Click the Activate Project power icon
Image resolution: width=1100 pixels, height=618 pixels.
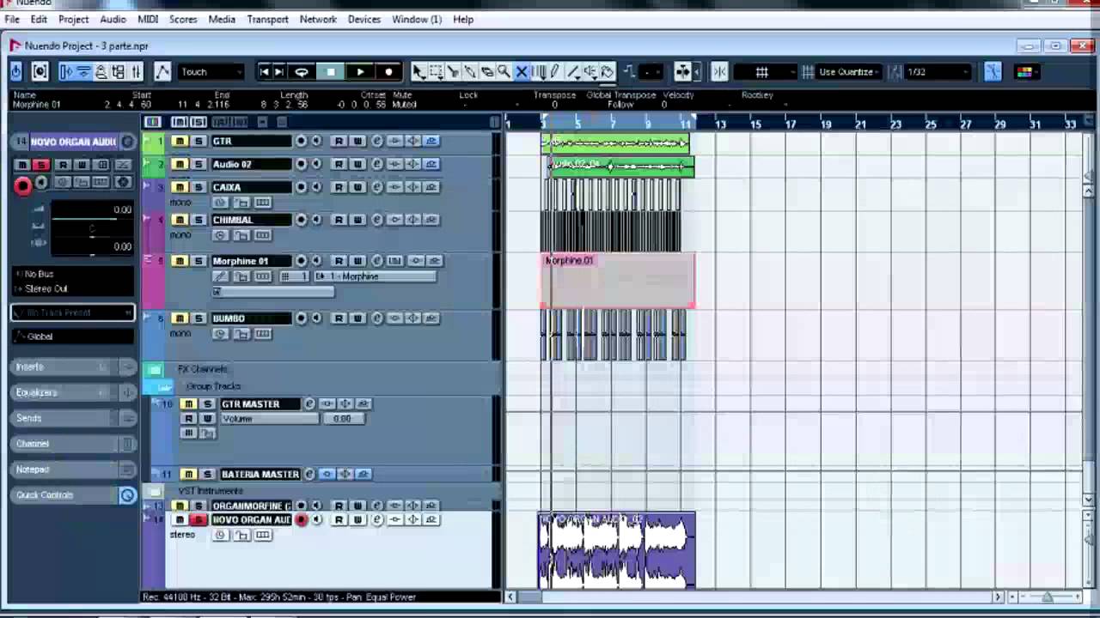point(16,72)
